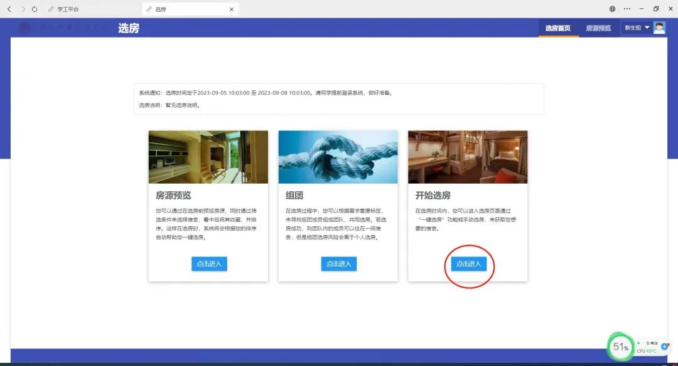The width and height of the screenshot is (678, 366).
Task: Open the browser three-dots menu
Action: pos(627,9)
